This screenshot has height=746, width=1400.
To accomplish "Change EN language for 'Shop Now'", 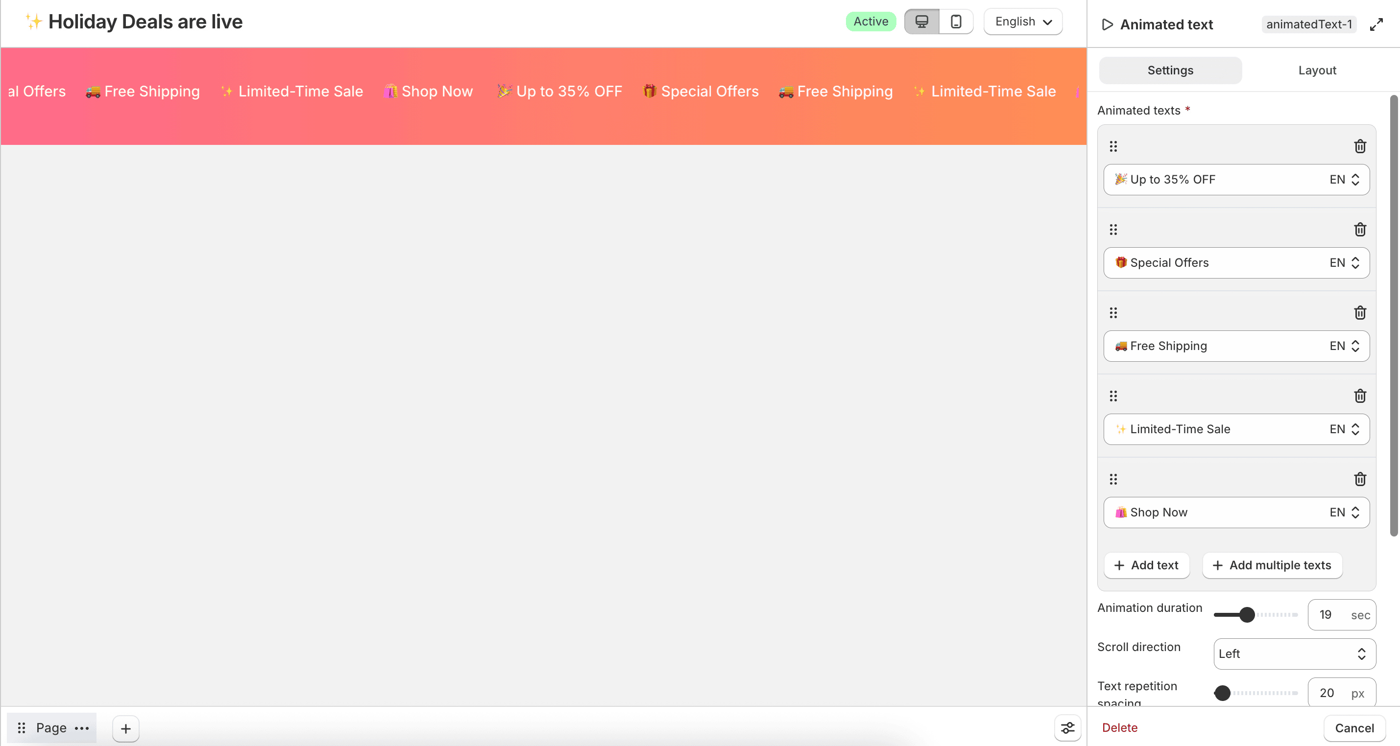I will [1345, 513].
